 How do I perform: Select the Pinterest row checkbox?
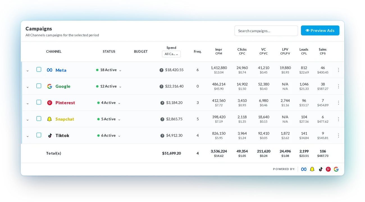point(39,102)
